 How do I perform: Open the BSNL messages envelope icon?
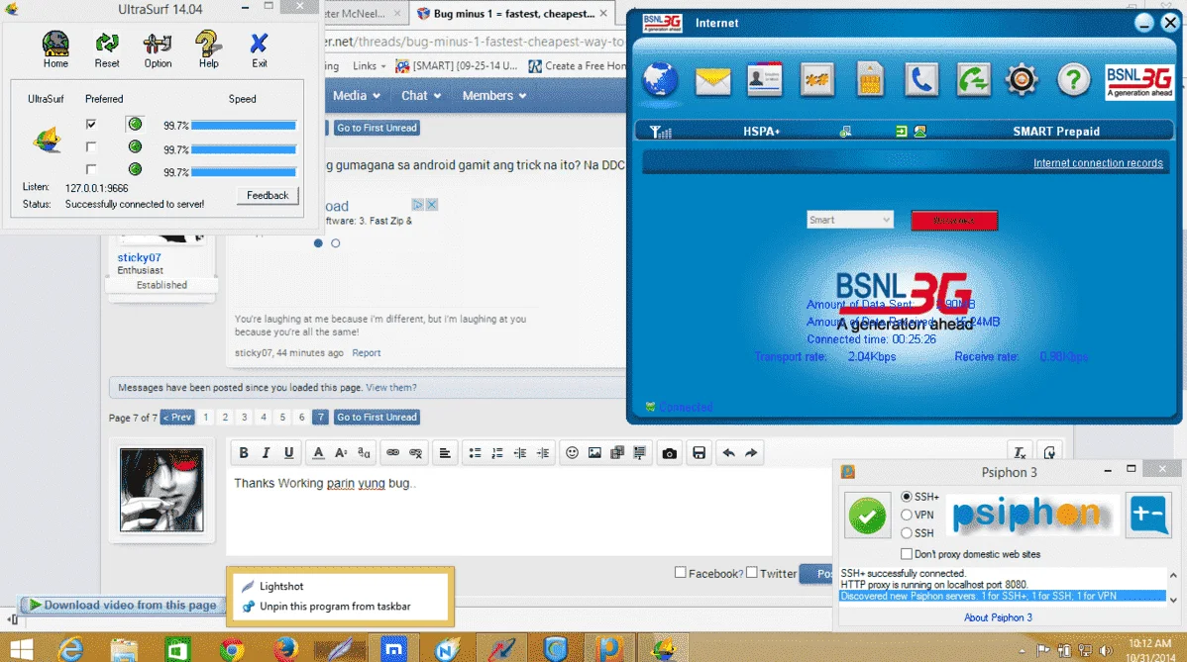click(x=712, y=81)
